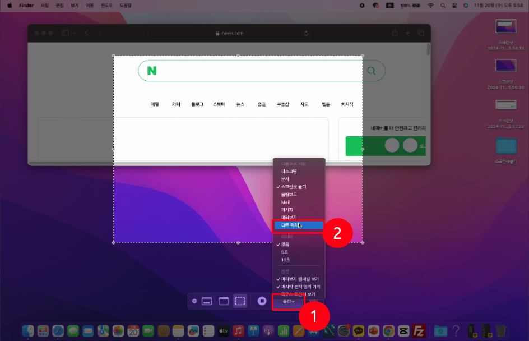Open 뉴스 link on Naver
The width and height of the screenshot is (529, 341).
point(240,104)
